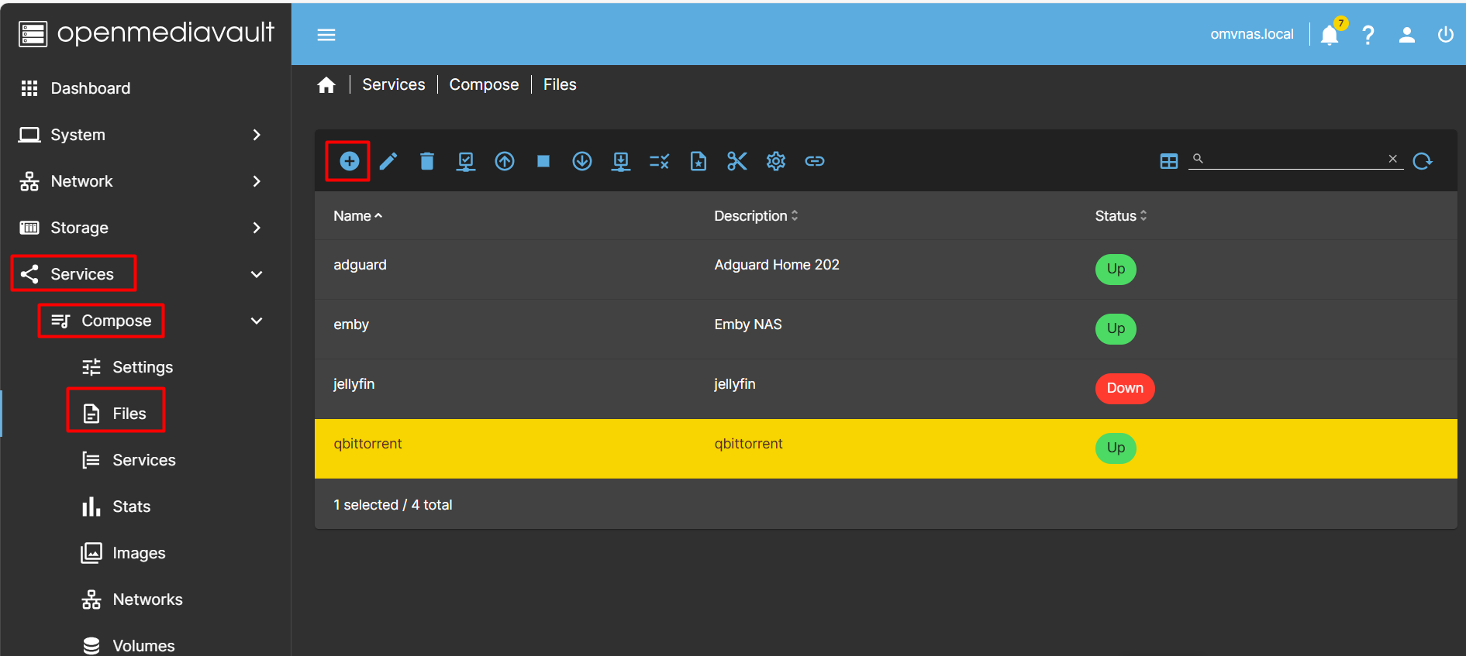This screenshot has width=1466, height=656.
Task: Expand the Storage sidebar menu
Action: click(146, 228)
